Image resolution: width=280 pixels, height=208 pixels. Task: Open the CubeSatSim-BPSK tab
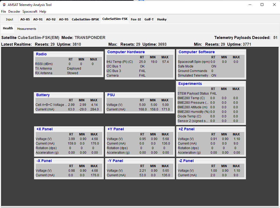85,19
